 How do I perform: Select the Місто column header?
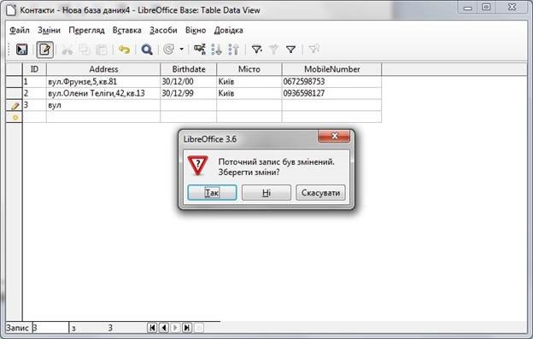pyautogui.click(x=249, y=69)
